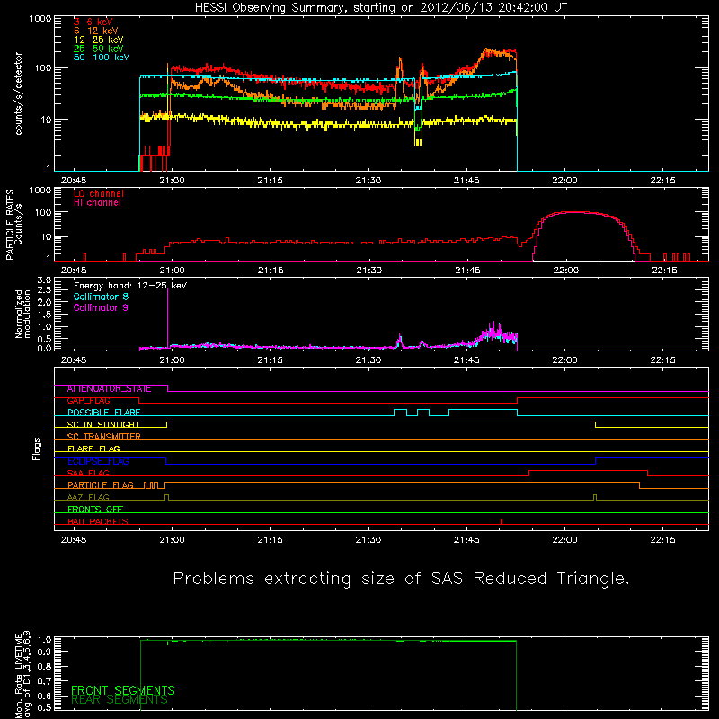Click the 20:45 label under the count-rate panel
Screen dimensions: 719x719
click(74, 181)
